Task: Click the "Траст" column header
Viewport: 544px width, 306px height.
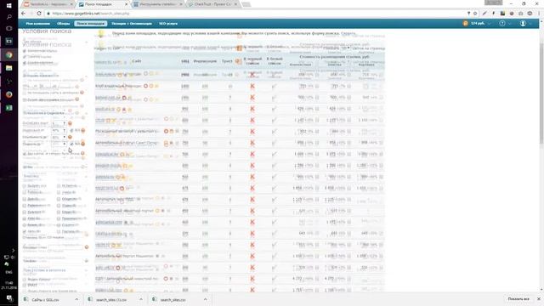Action: [227, 61]
